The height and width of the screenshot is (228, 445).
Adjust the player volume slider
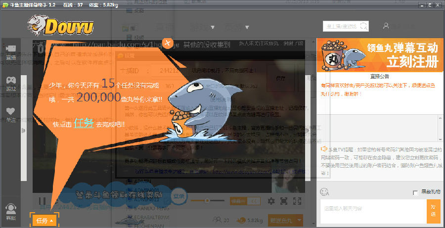click(x=207, y=201)
